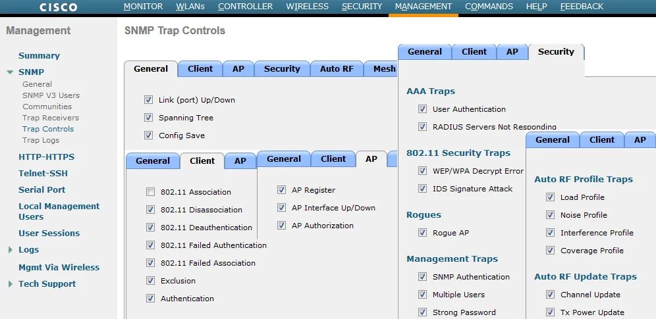Image resolution: width=656 pixels, height=319 pixels.
Task: Open Telnet-SSH settings
Action: pyautogui.click(x=43, y=173)
